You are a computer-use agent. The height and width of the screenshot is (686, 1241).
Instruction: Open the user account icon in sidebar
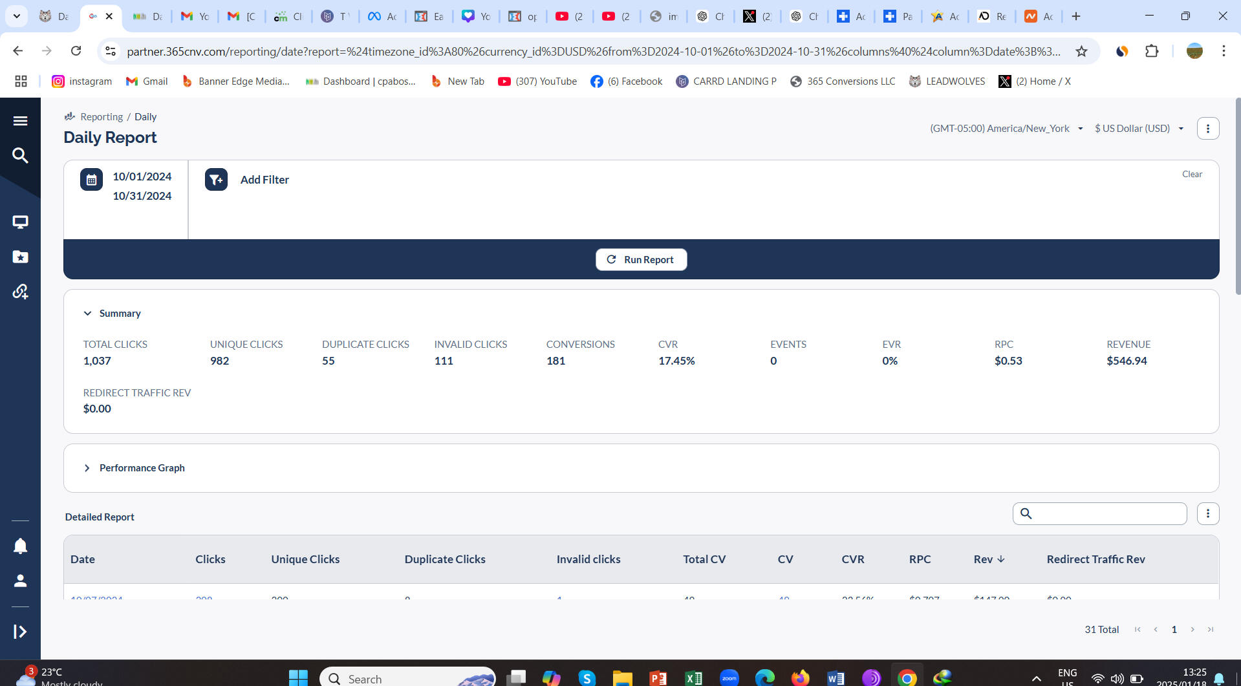pos(20,581)
